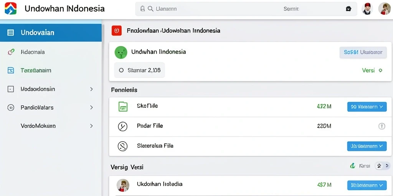This screenshot has height=196, width=393.
Task: Open the red-hat user avatar
Action: click(x=367, y=9)
